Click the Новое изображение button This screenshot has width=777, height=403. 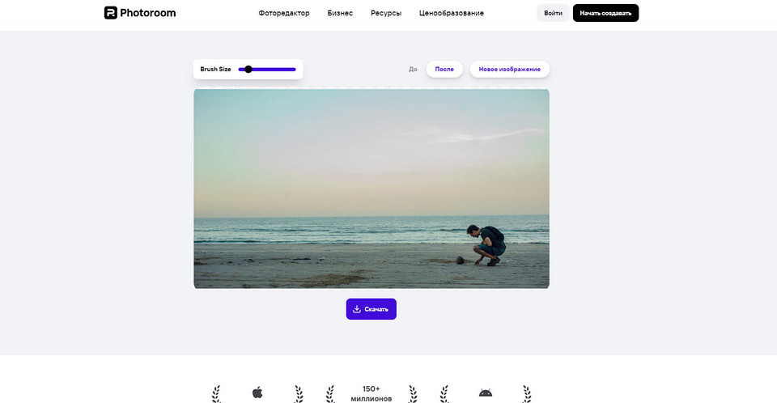[x=509, y=70]
